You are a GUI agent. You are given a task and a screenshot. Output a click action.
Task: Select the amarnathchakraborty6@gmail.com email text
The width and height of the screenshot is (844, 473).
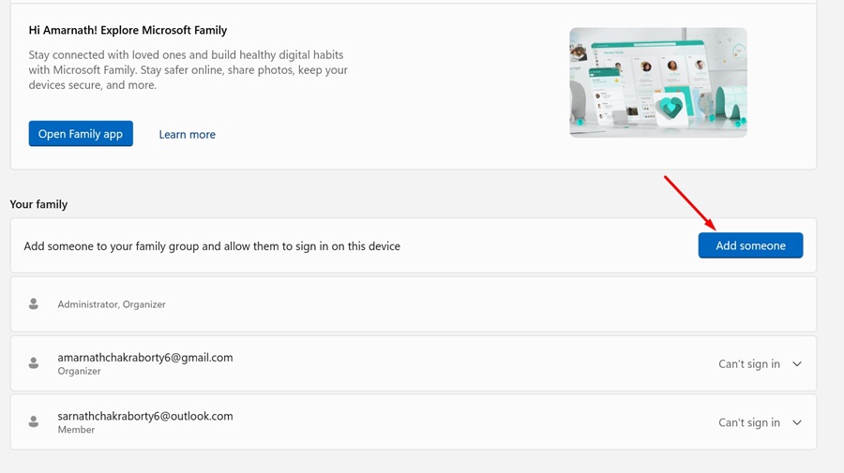[144, 357]
